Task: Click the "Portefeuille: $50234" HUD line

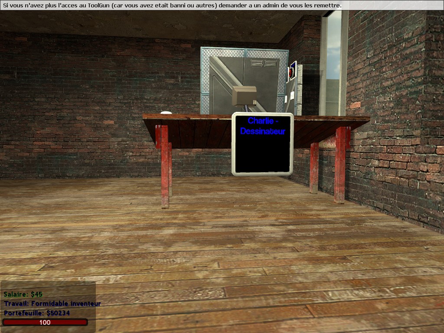Action: click(x=37, y=313)
